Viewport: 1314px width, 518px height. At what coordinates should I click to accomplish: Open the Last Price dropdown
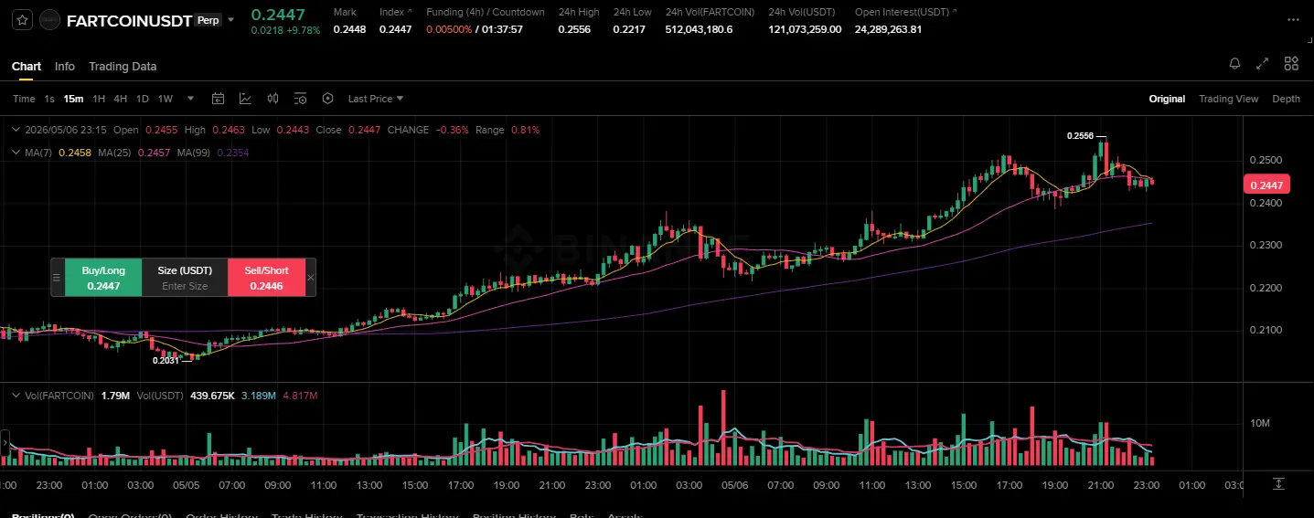click(x=375, y=99)
